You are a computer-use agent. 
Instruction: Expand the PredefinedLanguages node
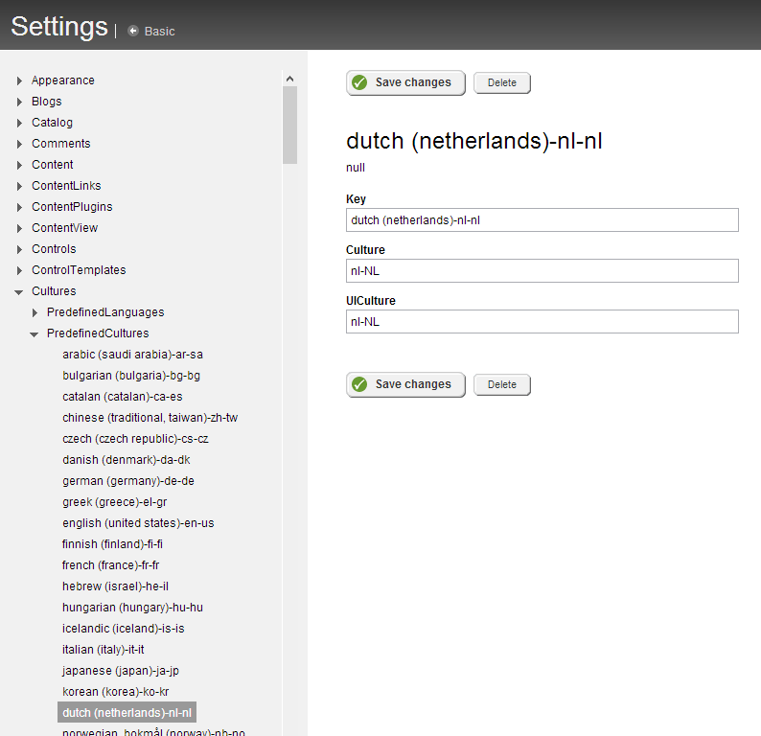coord(35,312)
